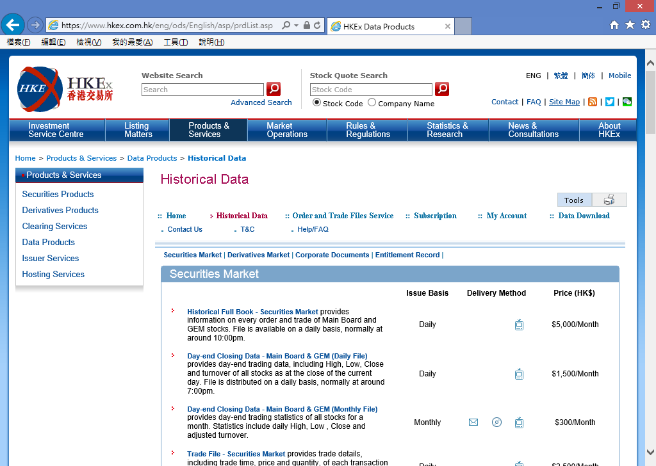The width and height of the screenshot is (656, 466).
Task: Switch language to 繁體
Action: pyautogui.click(x=561, y=76)
